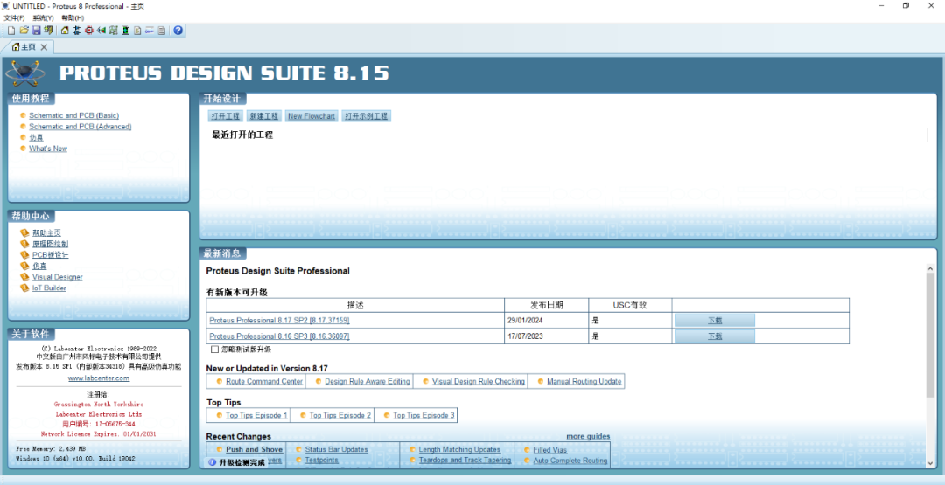Visit www.labcenter.com link
The height and width of the screenshot is (485, 945).
click(x=99, y=378)
